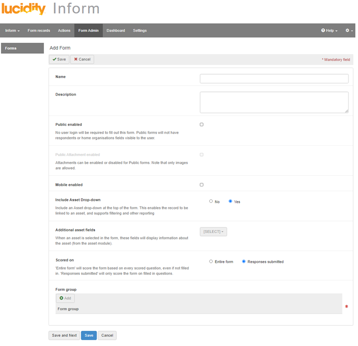Click the top Cancel button with X
Image resolution: width=358 pixels, height=346 pixels.
82,59
